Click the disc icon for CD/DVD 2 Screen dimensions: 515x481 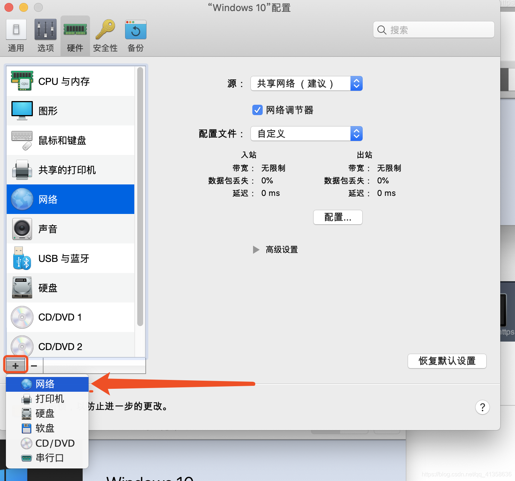click(x=22, y=346)
